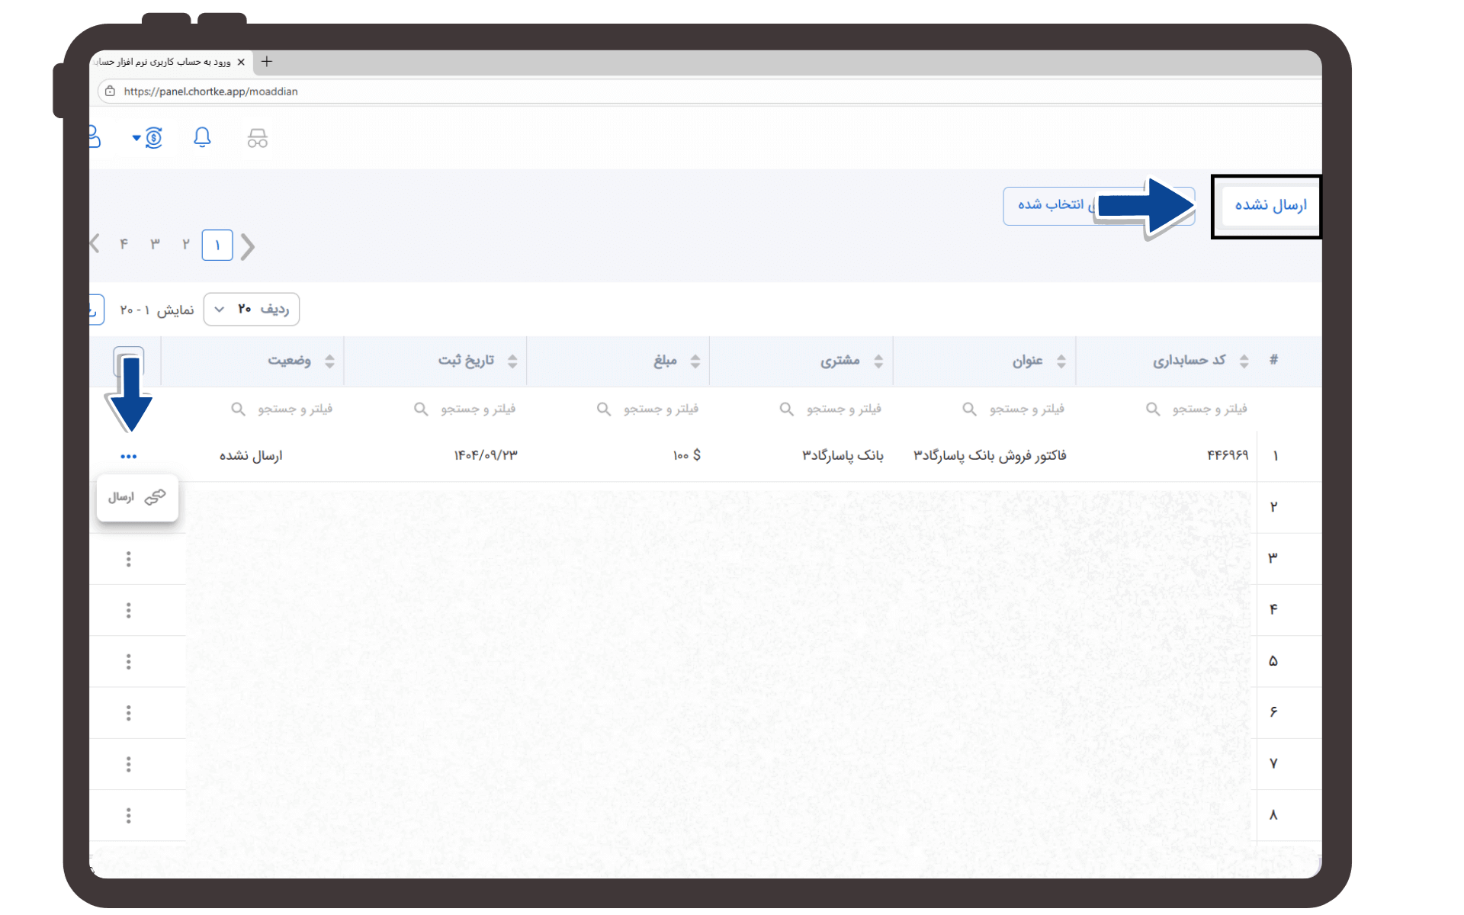
Task: Open the vertical dots menu in row 8
Action: (128, 815)
